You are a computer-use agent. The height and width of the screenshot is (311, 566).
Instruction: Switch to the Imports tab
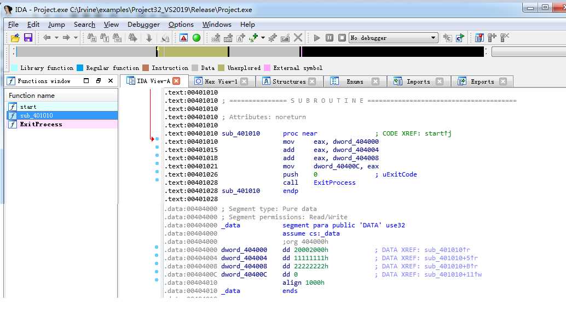point(418,81)
